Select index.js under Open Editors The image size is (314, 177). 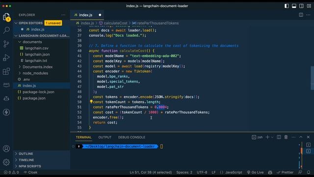coord(38,29)
